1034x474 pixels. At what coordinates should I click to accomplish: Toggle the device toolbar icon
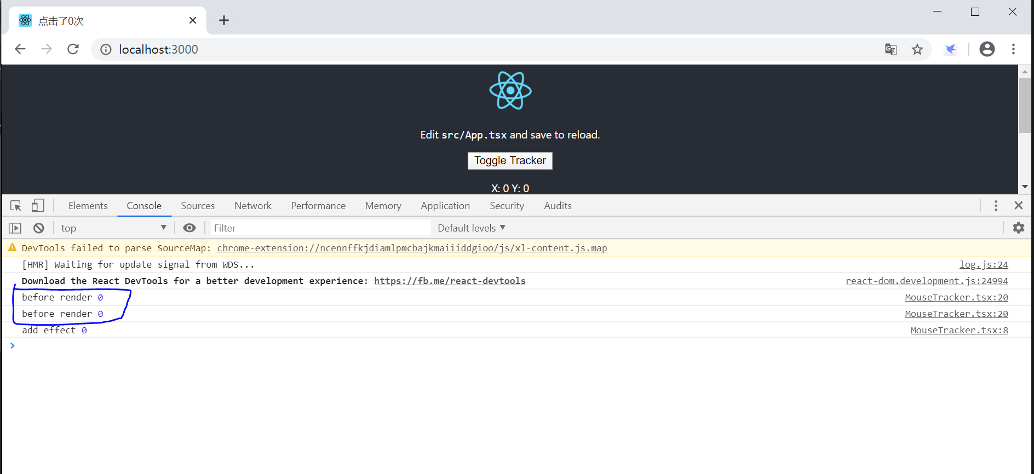pos(37,206)
